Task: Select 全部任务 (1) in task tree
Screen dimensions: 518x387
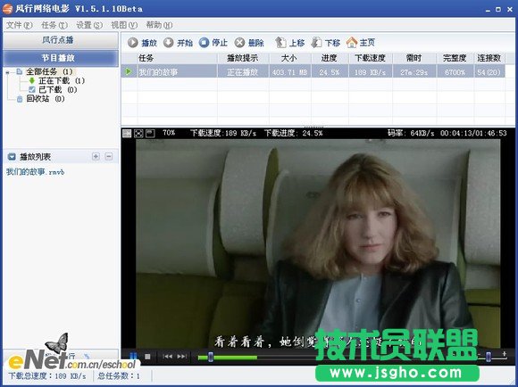Action: [x=49, y=71]
